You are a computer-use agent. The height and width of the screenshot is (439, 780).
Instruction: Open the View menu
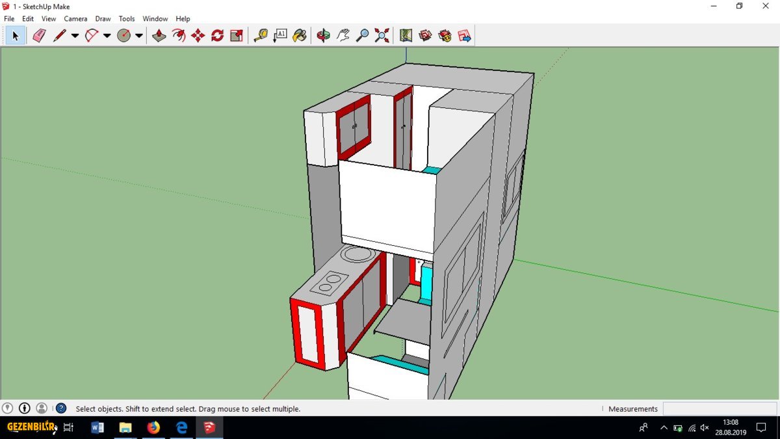pos(49,19)
